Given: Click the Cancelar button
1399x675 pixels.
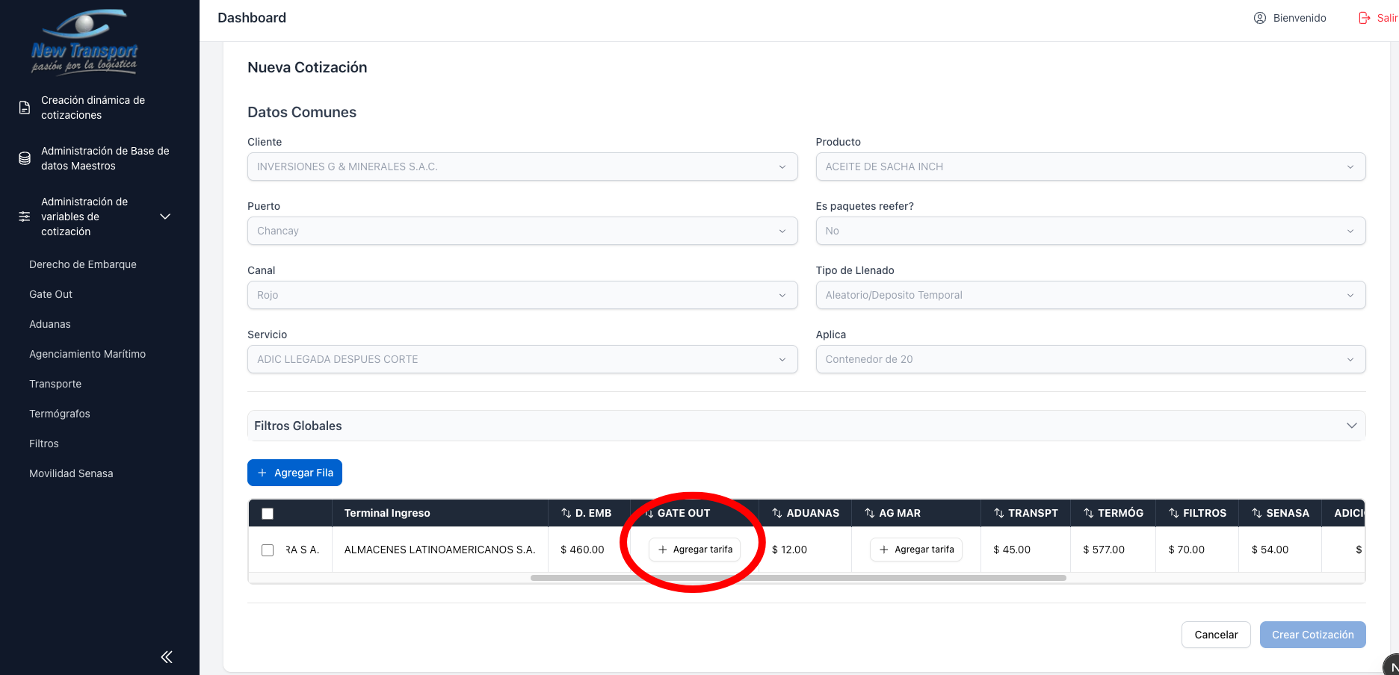Looking at the screenshot, I should point(1215,635).
